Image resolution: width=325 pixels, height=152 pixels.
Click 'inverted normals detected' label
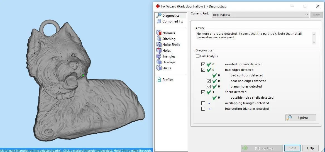244,64
